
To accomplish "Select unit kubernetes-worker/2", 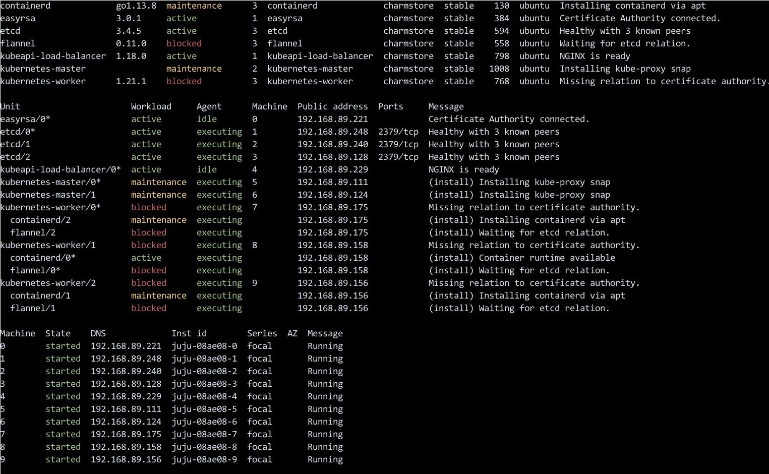I will tap(48, 283).
